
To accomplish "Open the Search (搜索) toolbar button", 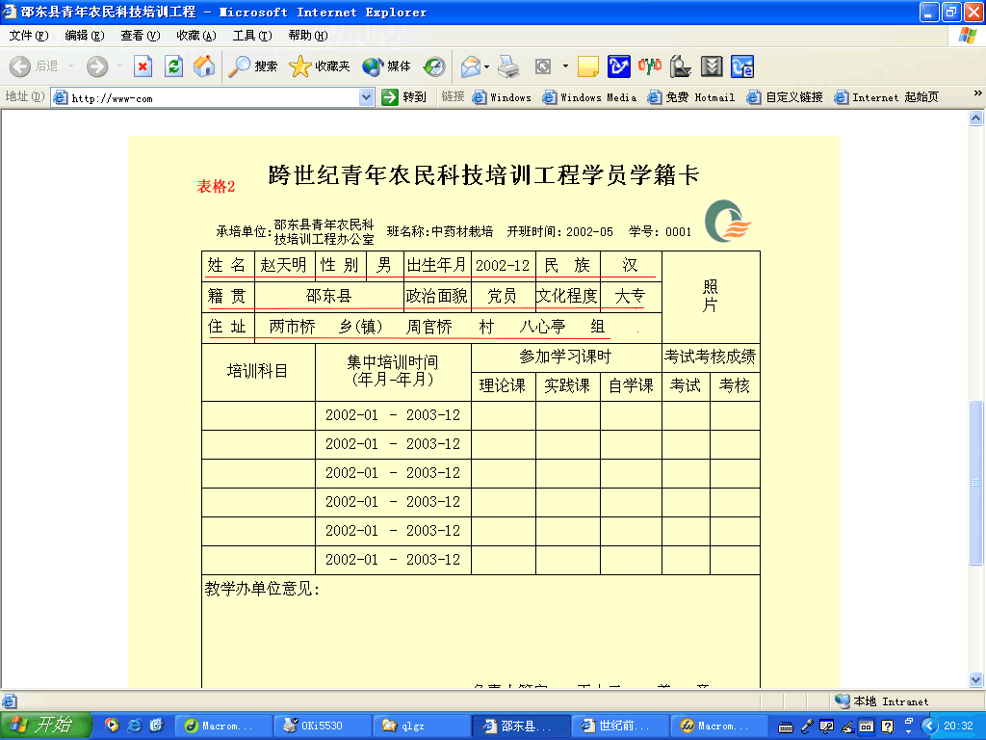I will pos(253,66).
